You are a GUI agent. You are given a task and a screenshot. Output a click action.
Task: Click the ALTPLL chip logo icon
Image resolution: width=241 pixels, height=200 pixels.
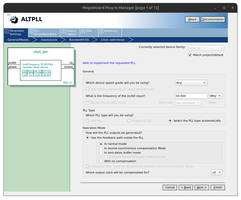[x=14, y=19]
